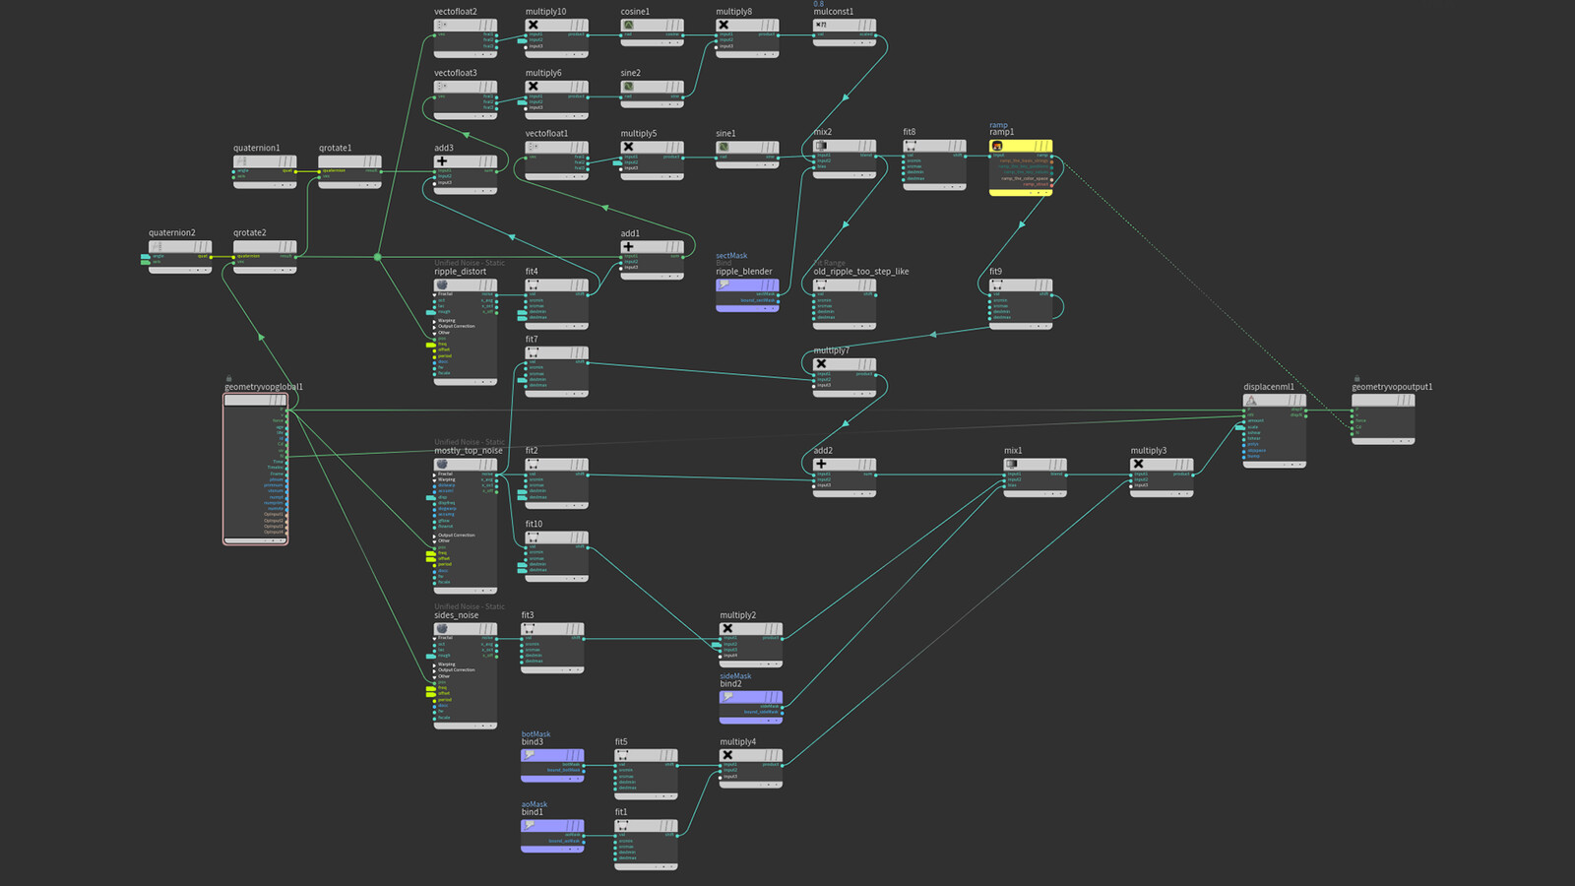Select the fit10 node label

point(534,525)
